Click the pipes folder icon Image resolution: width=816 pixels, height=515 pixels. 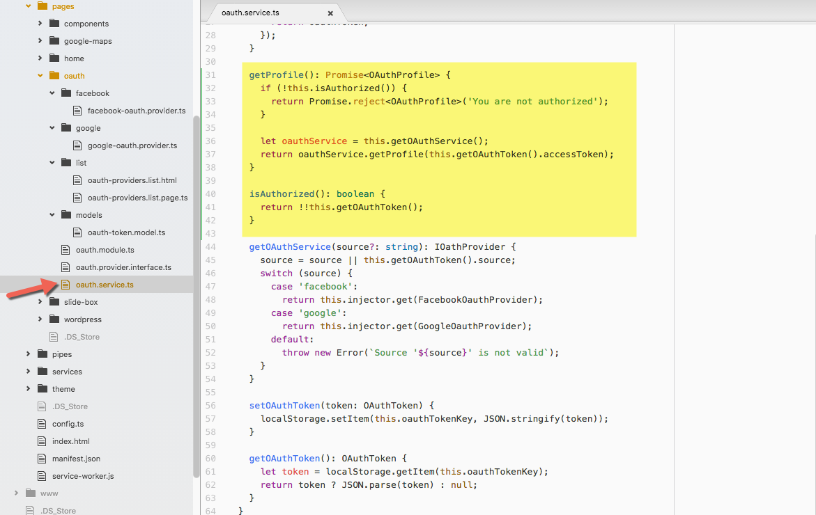(43, 354)
